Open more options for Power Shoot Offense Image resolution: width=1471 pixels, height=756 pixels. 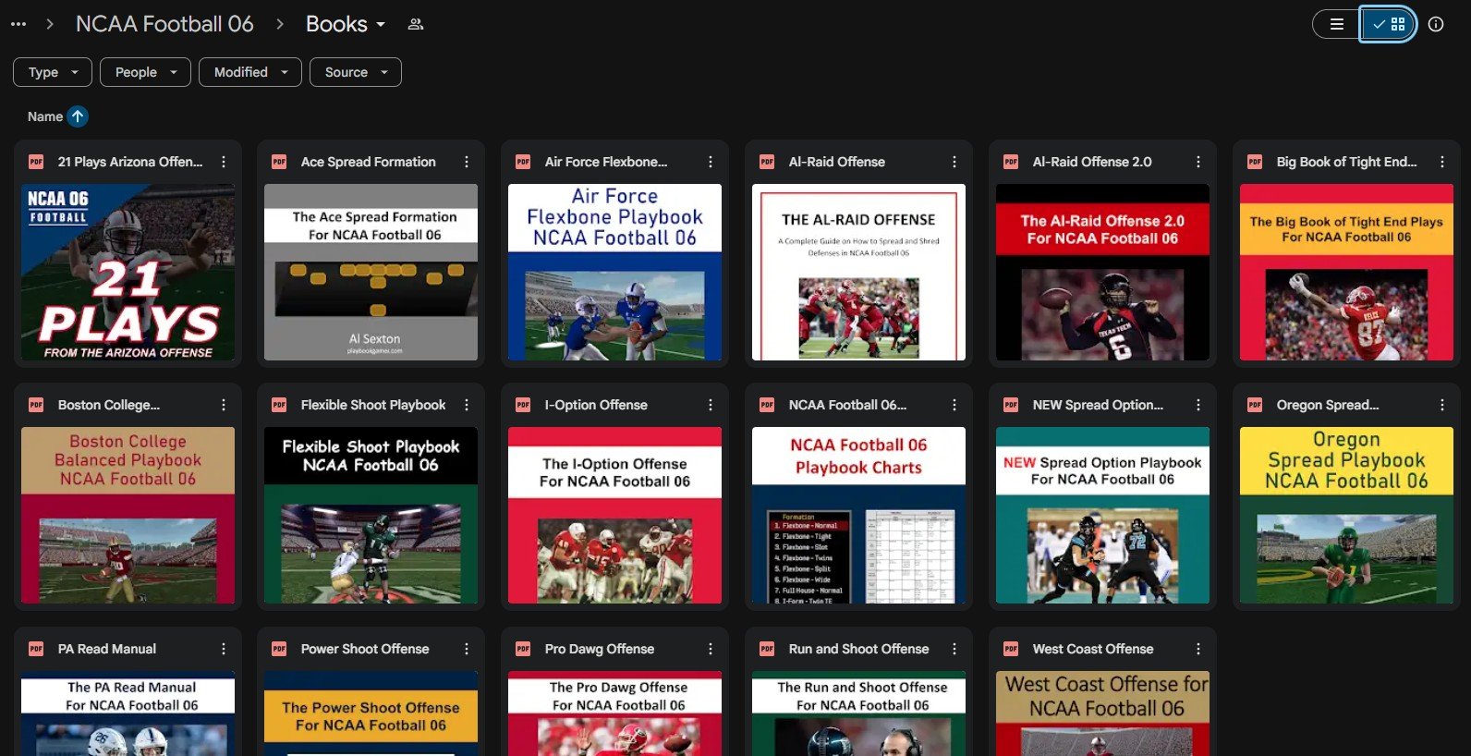(x=467, y=649)
